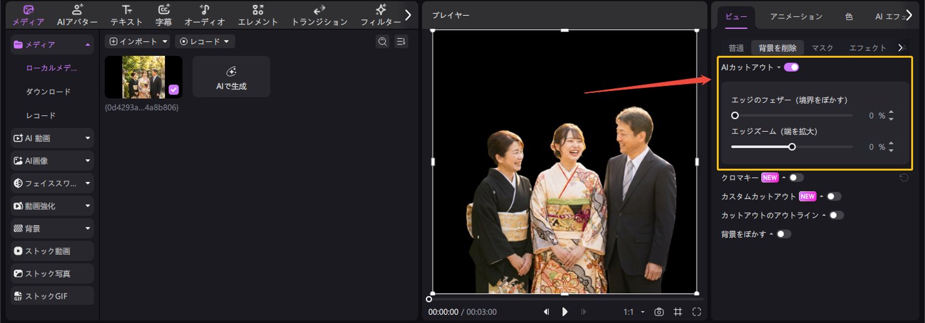This screenshot has height=323, width=925.
Task: Switch to アニメーション tab
Action: (796, 17)
